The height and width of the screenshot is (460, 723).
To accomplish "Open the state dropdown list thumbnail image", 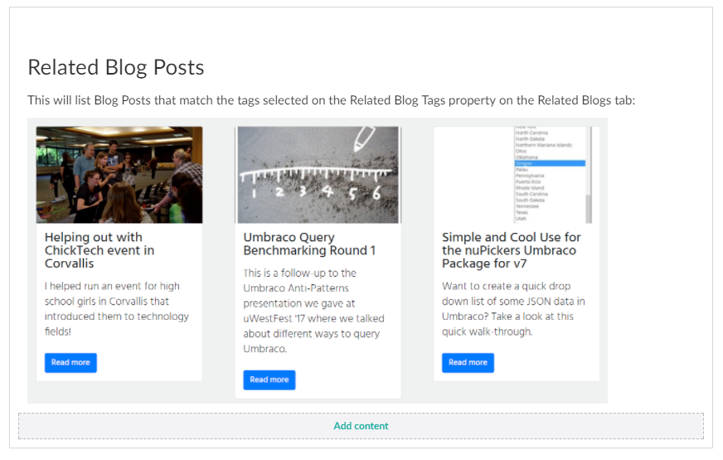I will [517, 175].
